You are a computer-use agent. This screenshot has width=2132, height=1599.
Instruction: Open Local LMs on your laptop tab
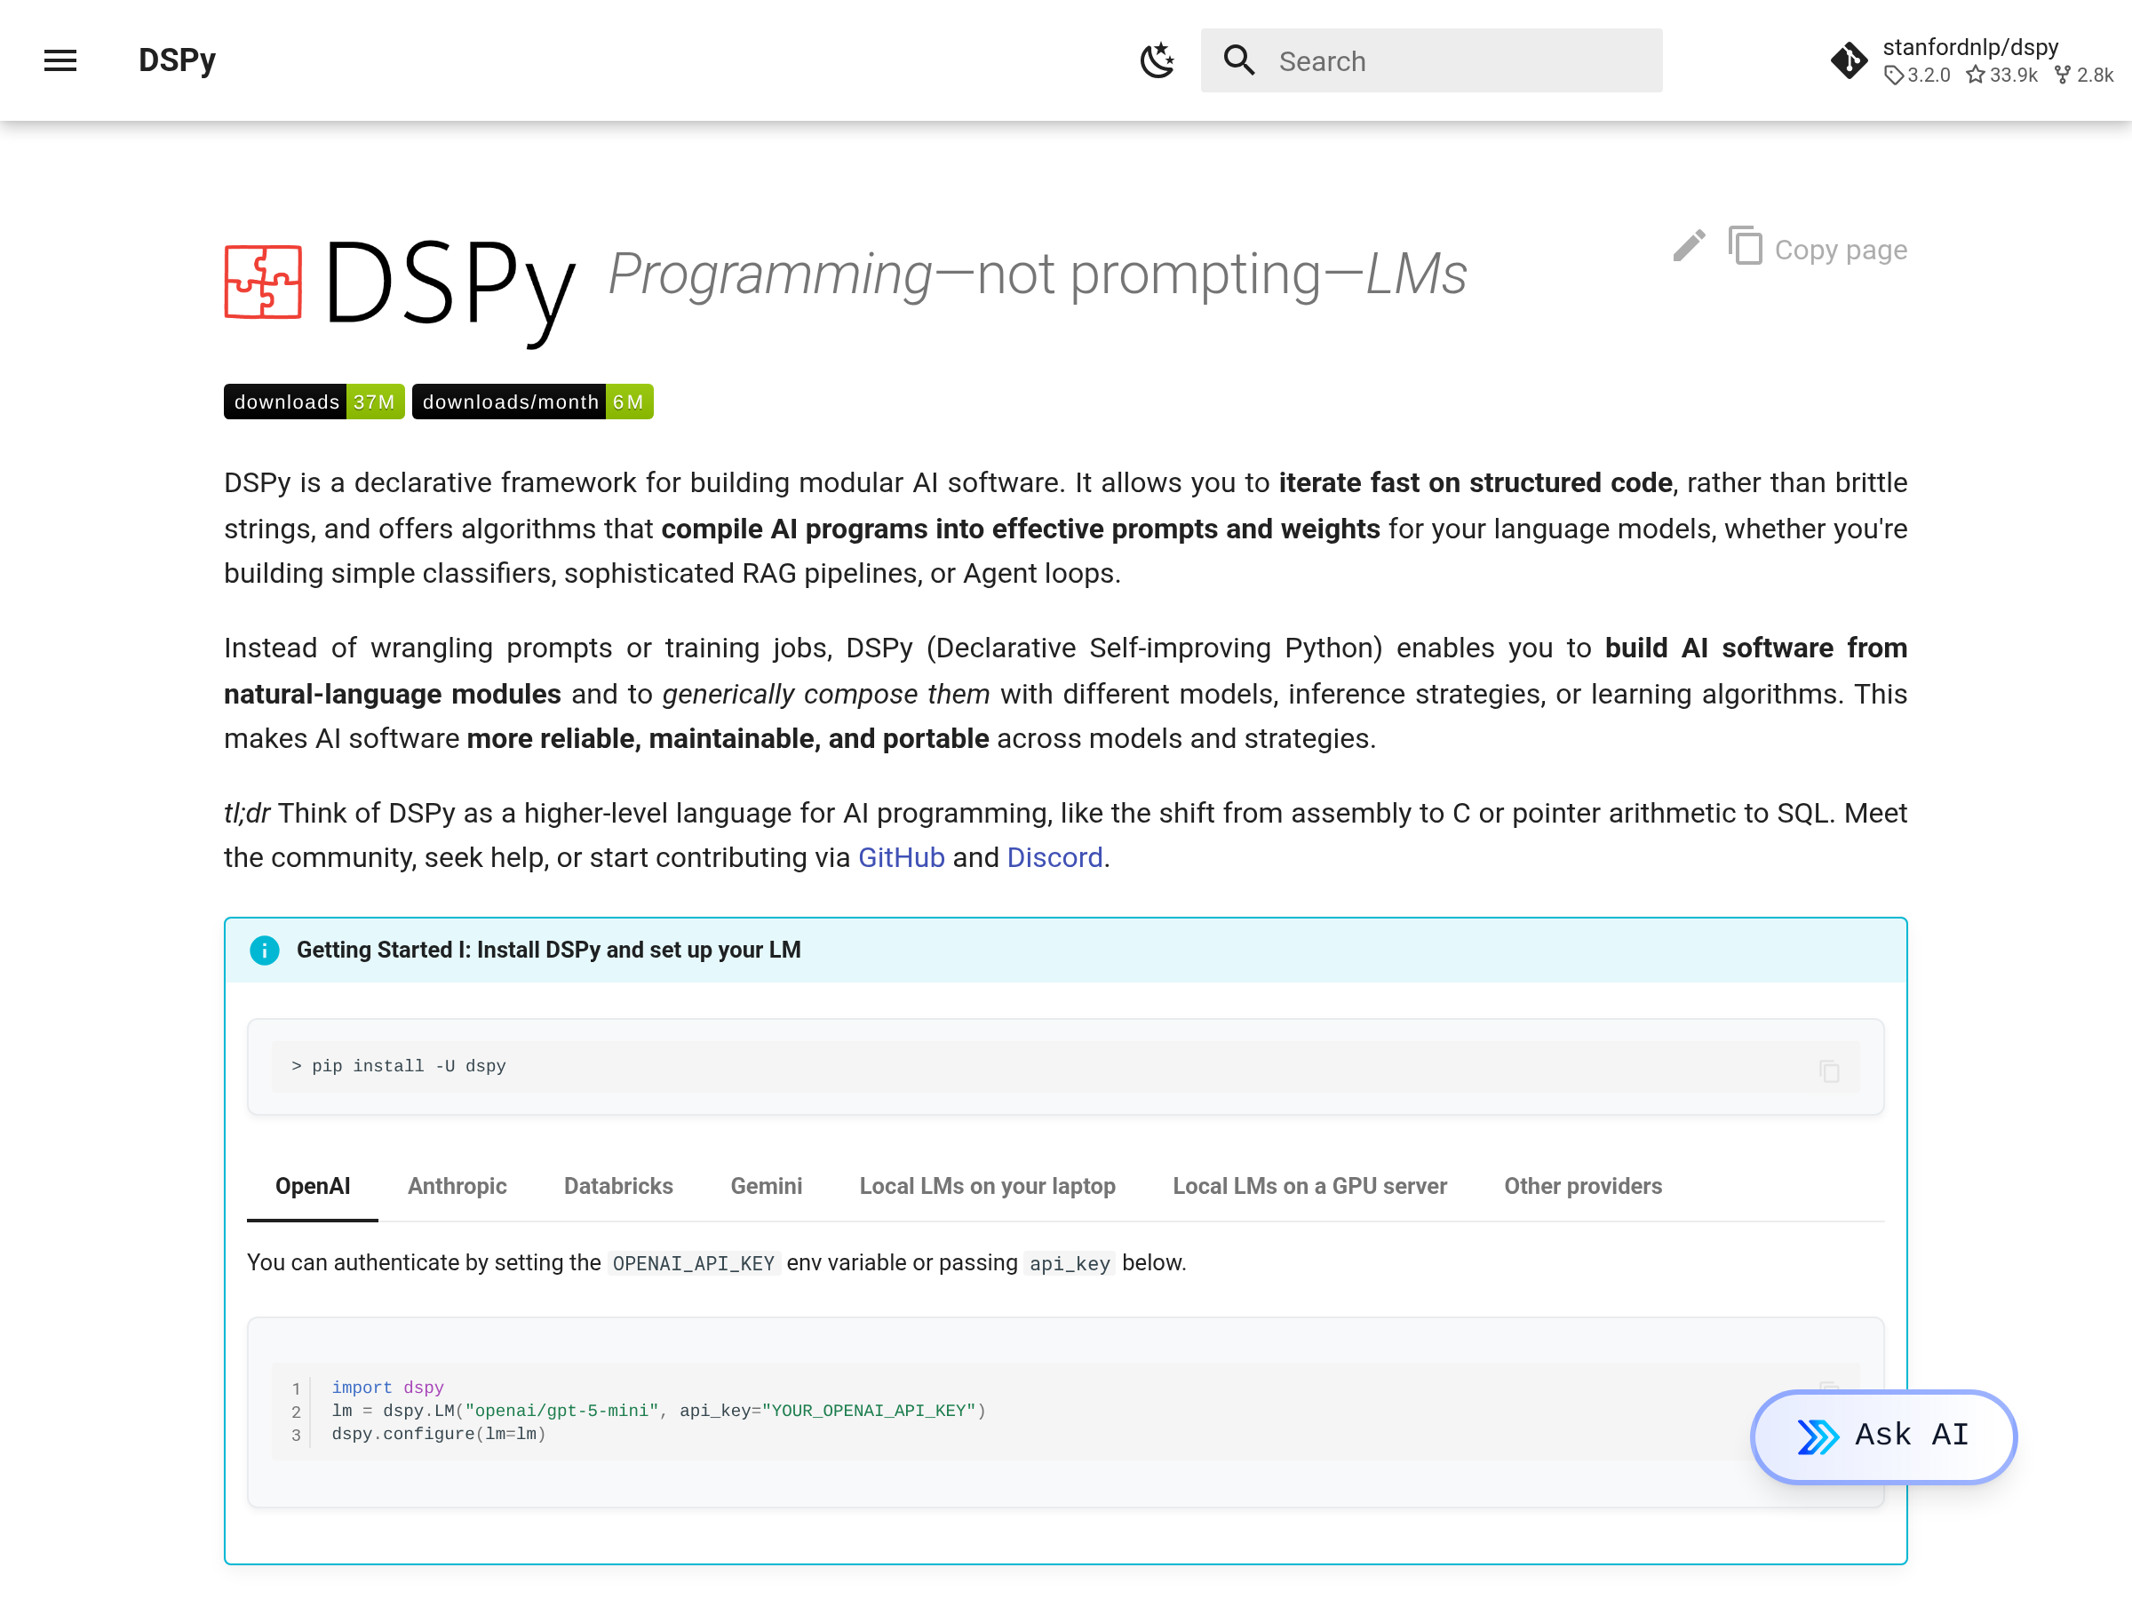(987, 1187)
